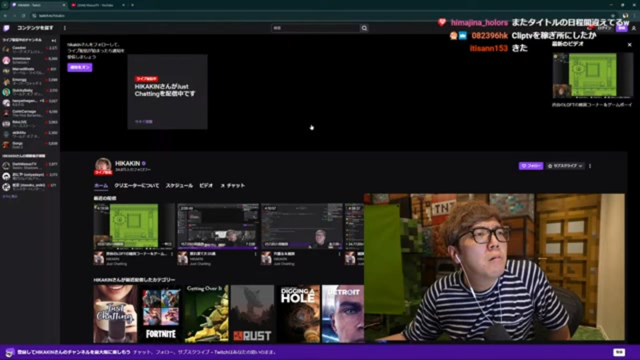640x360 pixels.
Task: Open the latest video thumbnail in side panel
Action: [x=593, y=75]
